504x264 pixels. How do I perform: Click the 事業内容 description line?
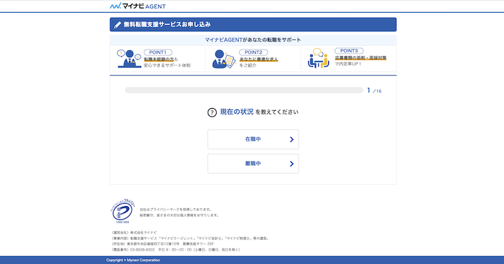point(190,238)
